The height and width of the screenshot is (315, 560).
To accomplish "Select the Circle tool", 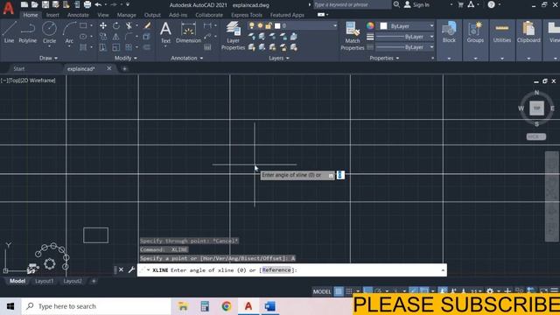I will [49, 32].
